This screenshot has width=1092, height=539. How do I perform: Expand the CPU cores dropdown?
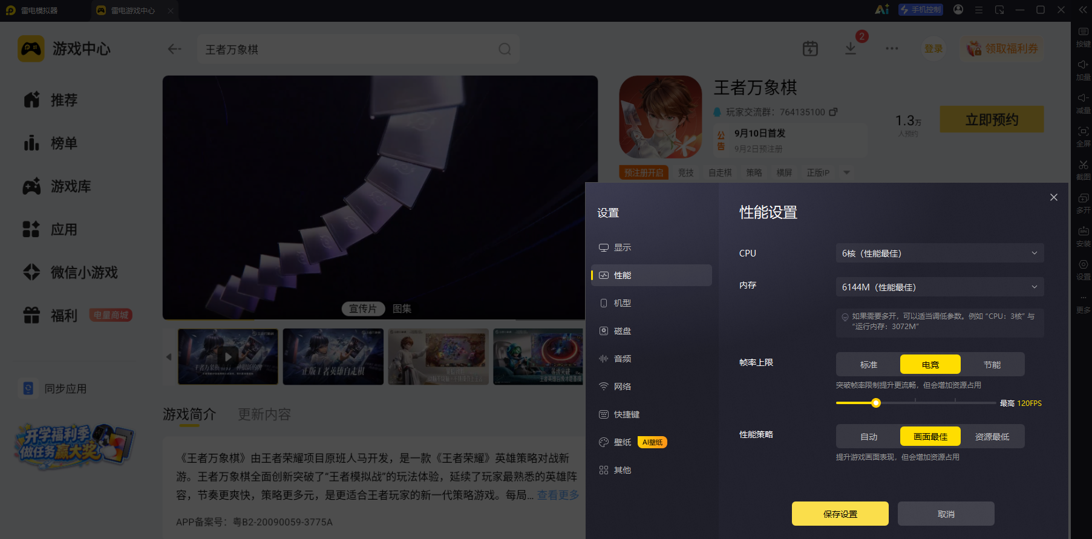click(x=940, y=253)
